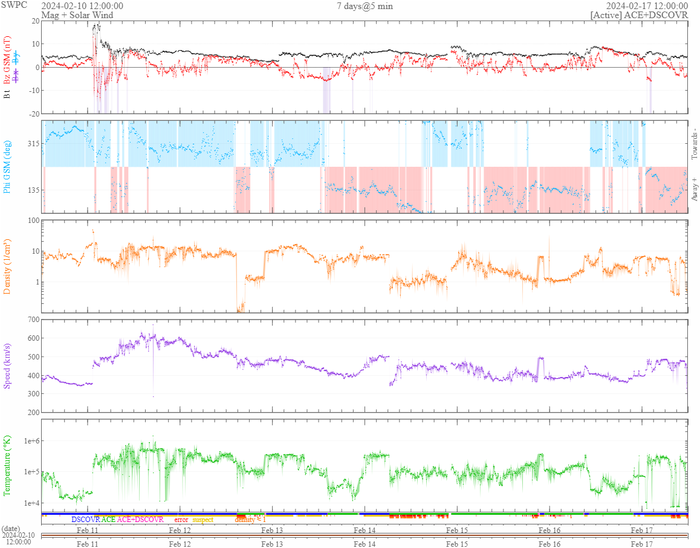Click the start time header 2024-02-10 12:00:00
Image resolution: width=700 pixels, height=548 pixels.
click(82, 6)
